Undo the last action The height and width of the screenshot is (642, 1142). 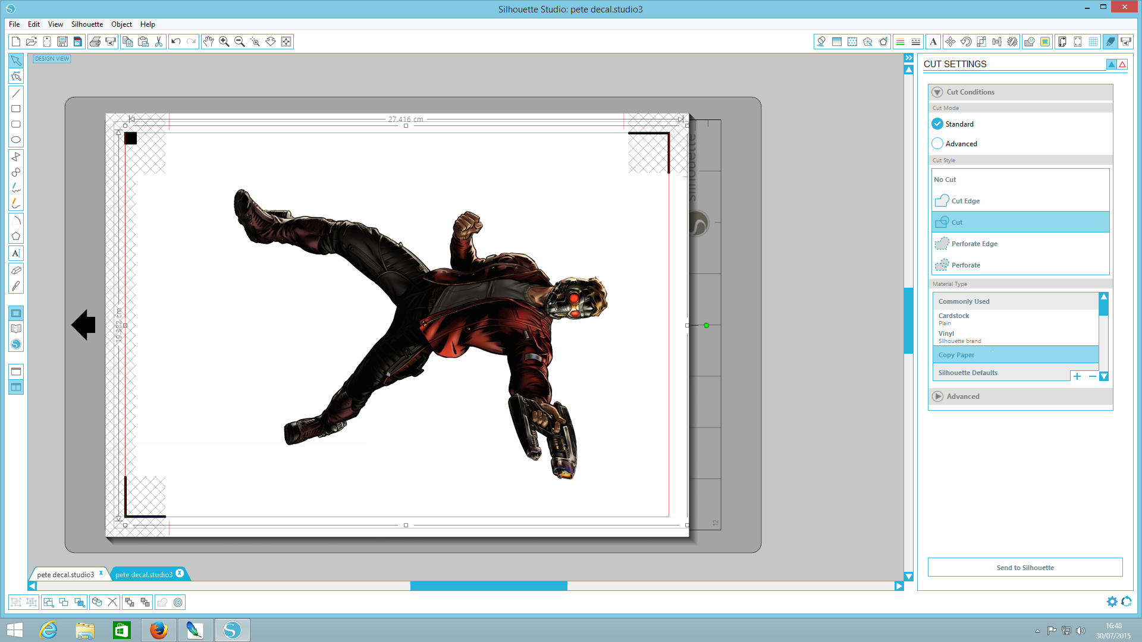[176, 42]
